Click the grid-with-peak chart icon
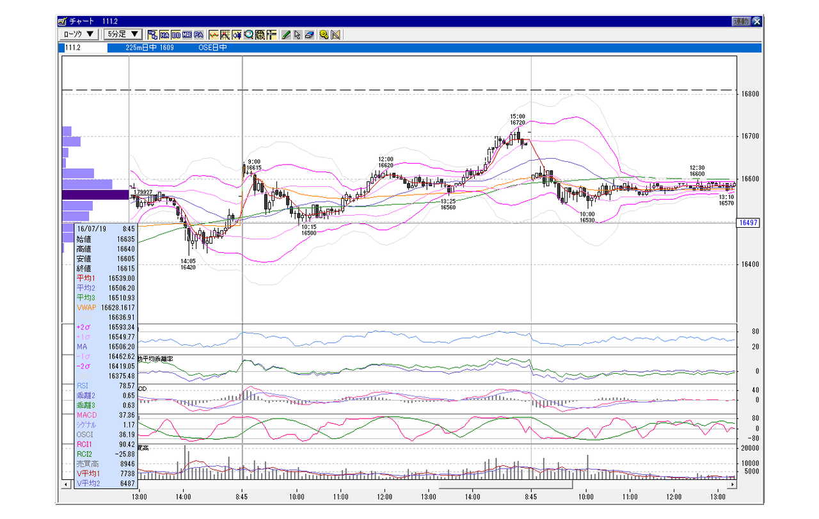819x519 pixels. point(225,35)
